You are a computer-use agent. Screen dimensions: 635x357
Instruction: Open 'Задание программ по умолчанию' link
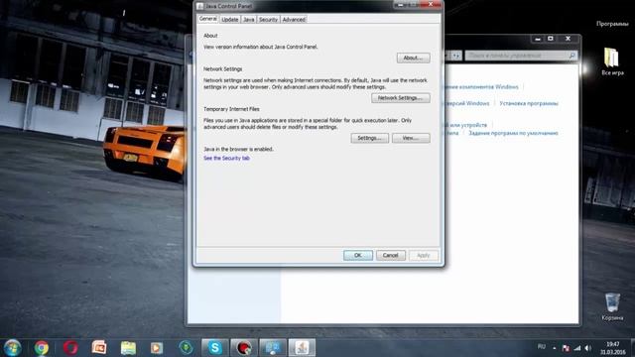513,133
